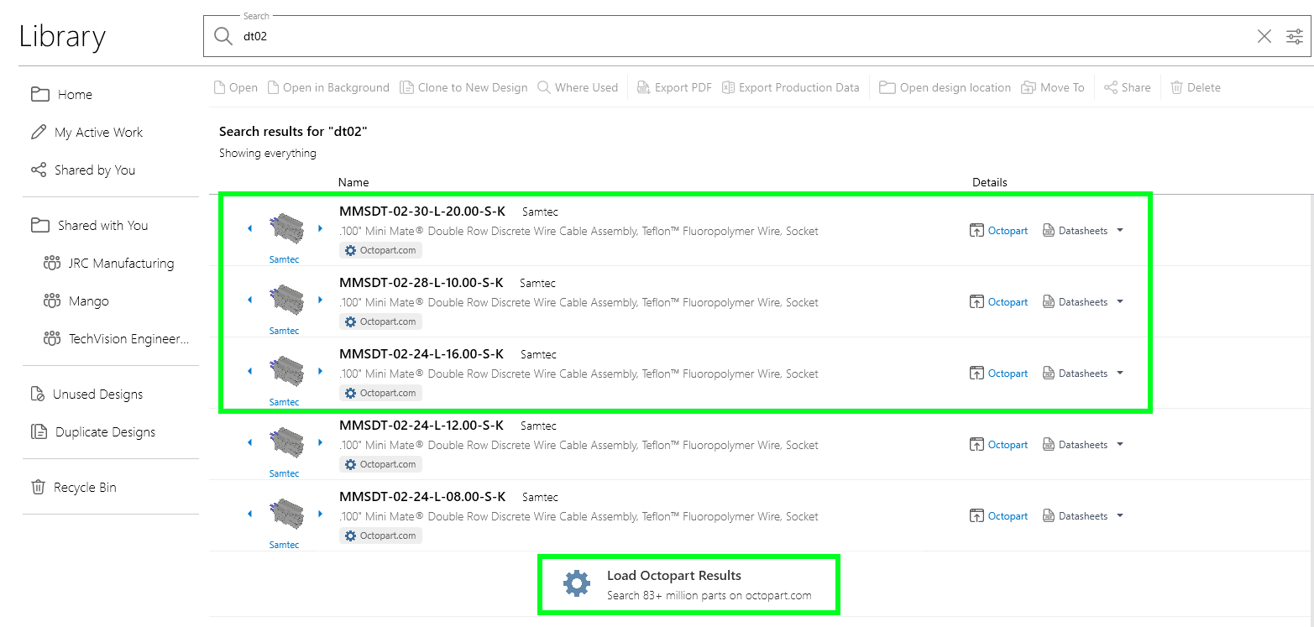Click Where Used in the toolbar

click(578, 87)
